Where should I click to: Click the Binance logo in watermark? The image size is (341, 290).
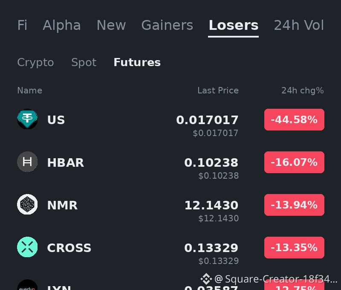[x=206, y=278]
